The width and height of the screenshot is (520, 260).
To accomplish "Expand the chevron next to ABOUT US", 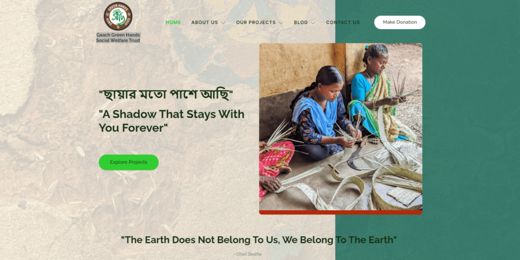I will coord(223,23).
